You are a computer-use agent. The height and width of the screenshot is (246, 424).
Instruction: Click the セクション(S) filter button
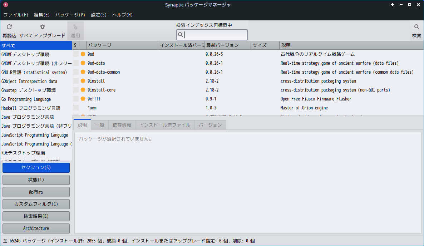pyautogui.click(x=36, y=168)
